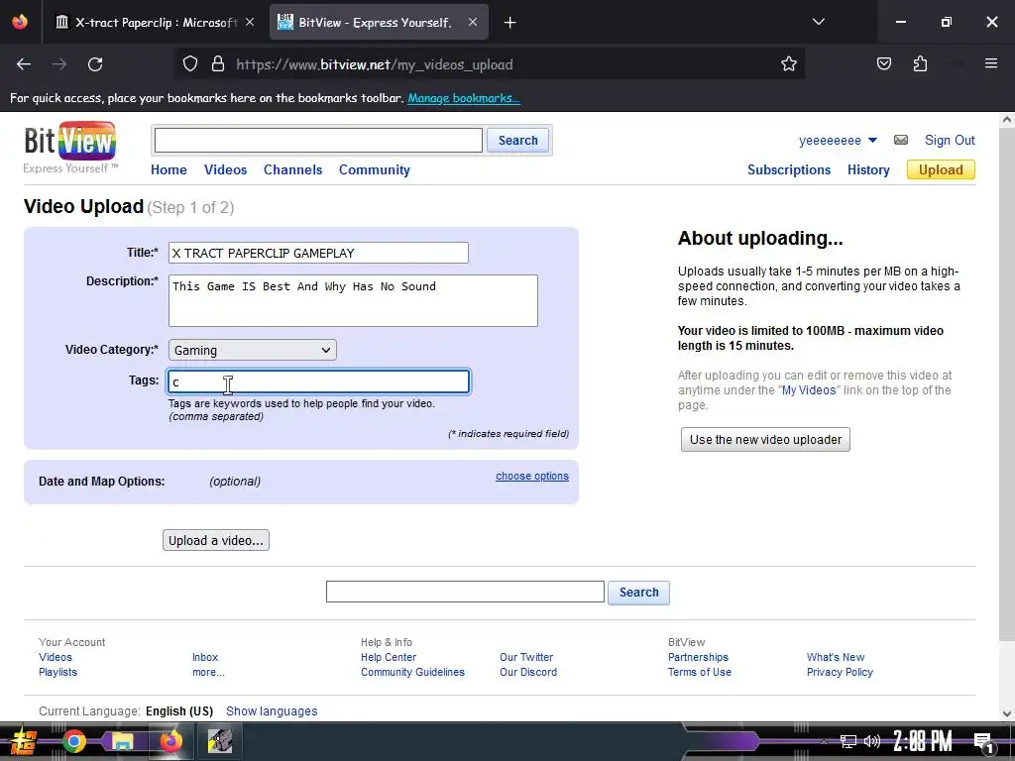The height and width of the screenshot is (761, 1015).
Task: Open the footer Playlists link
Action: click(x=57, y=672)
